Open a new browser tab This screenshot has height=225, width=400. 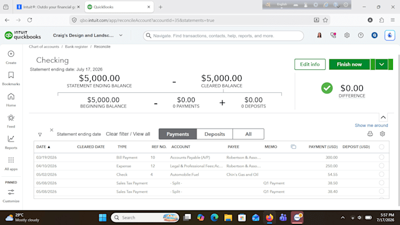coord(161,7)
